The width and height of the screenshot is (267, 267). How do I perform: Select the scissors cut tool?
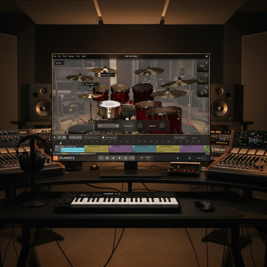64,137
